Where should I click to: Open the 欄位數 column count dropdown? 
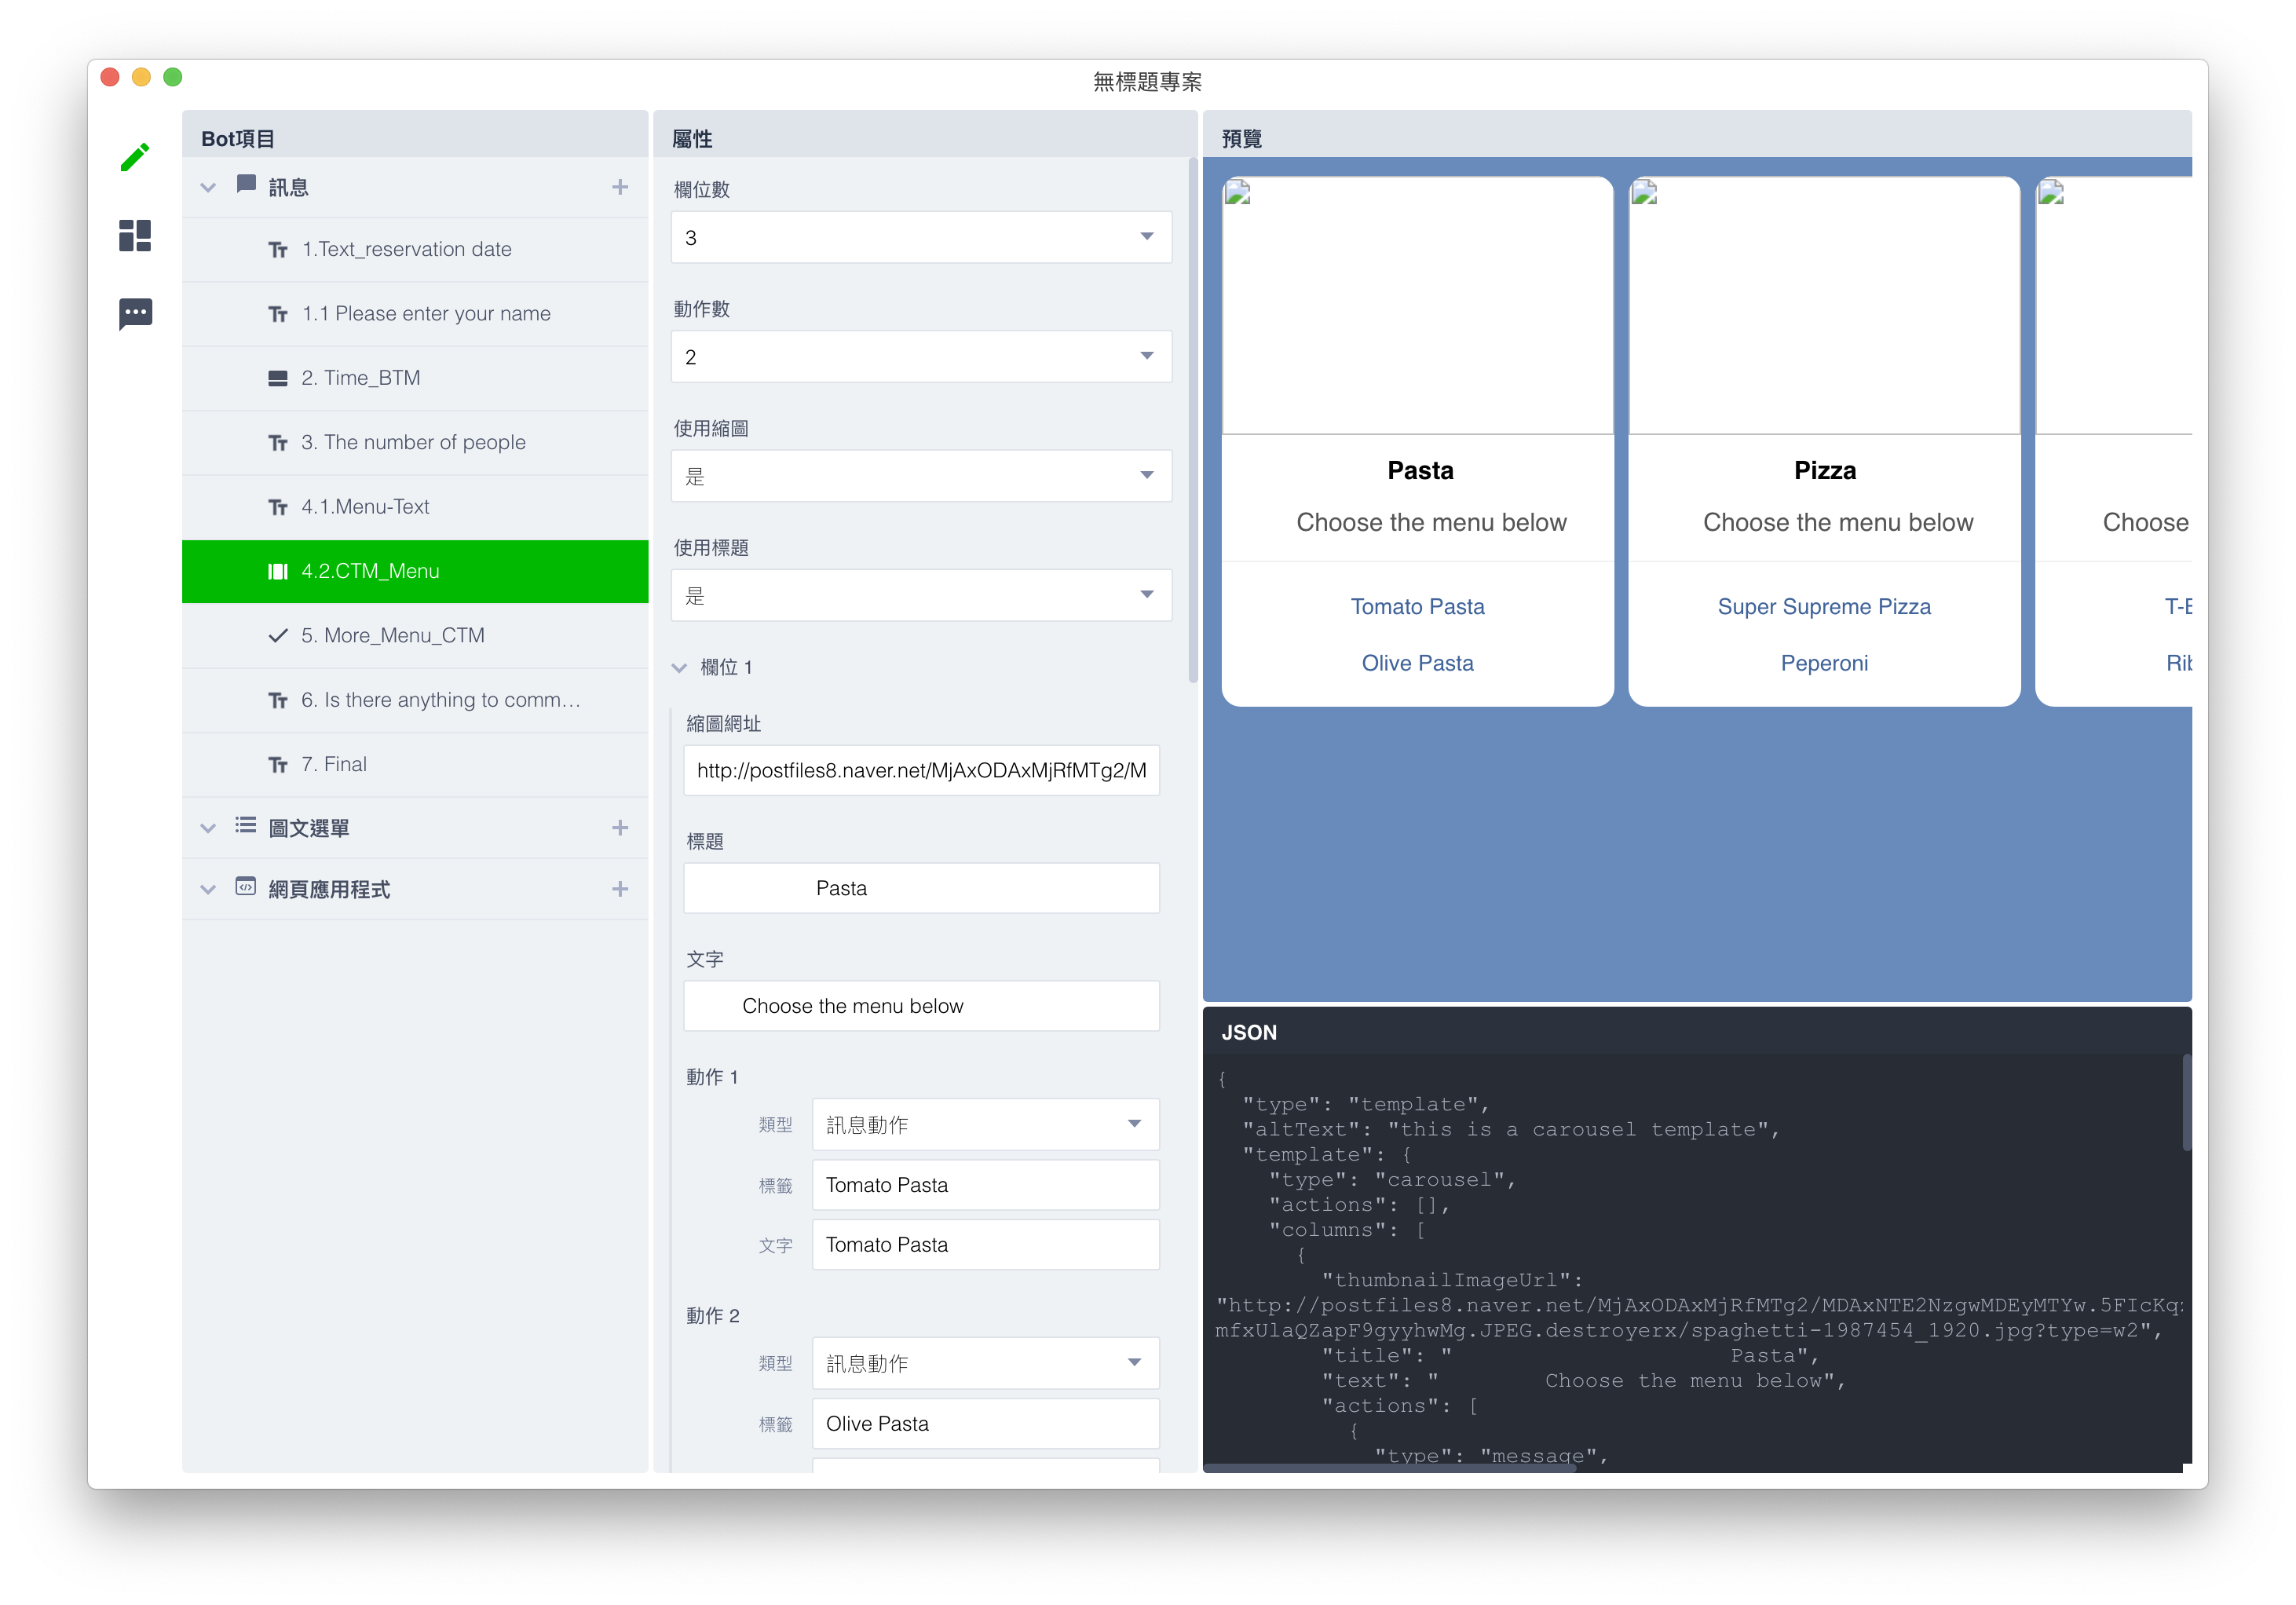(x=920, y=237)
